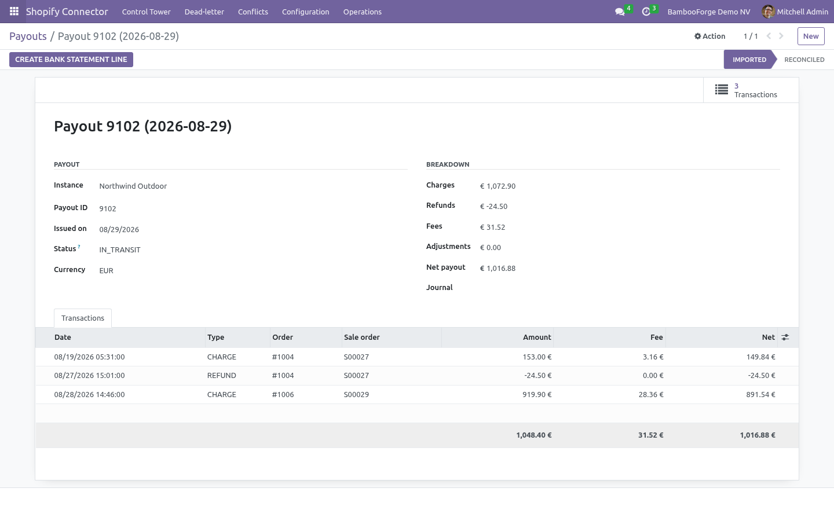Sort by Date column header

(x=121, y=337)
